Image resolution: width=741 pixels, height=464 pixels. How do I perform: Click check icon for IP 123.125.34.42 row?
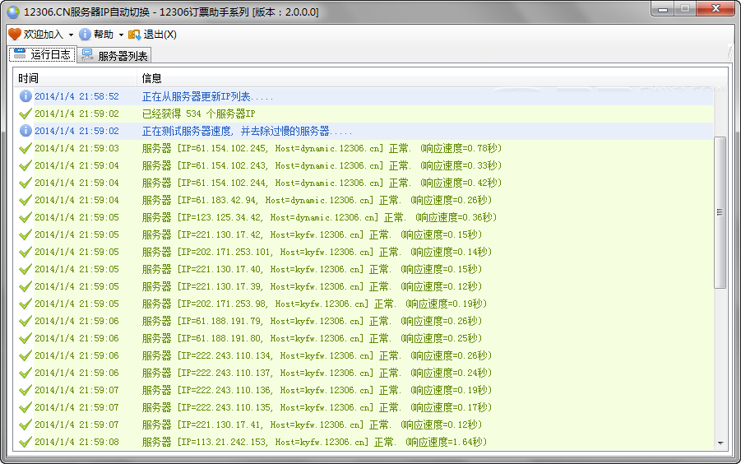[x=25, y=217]
